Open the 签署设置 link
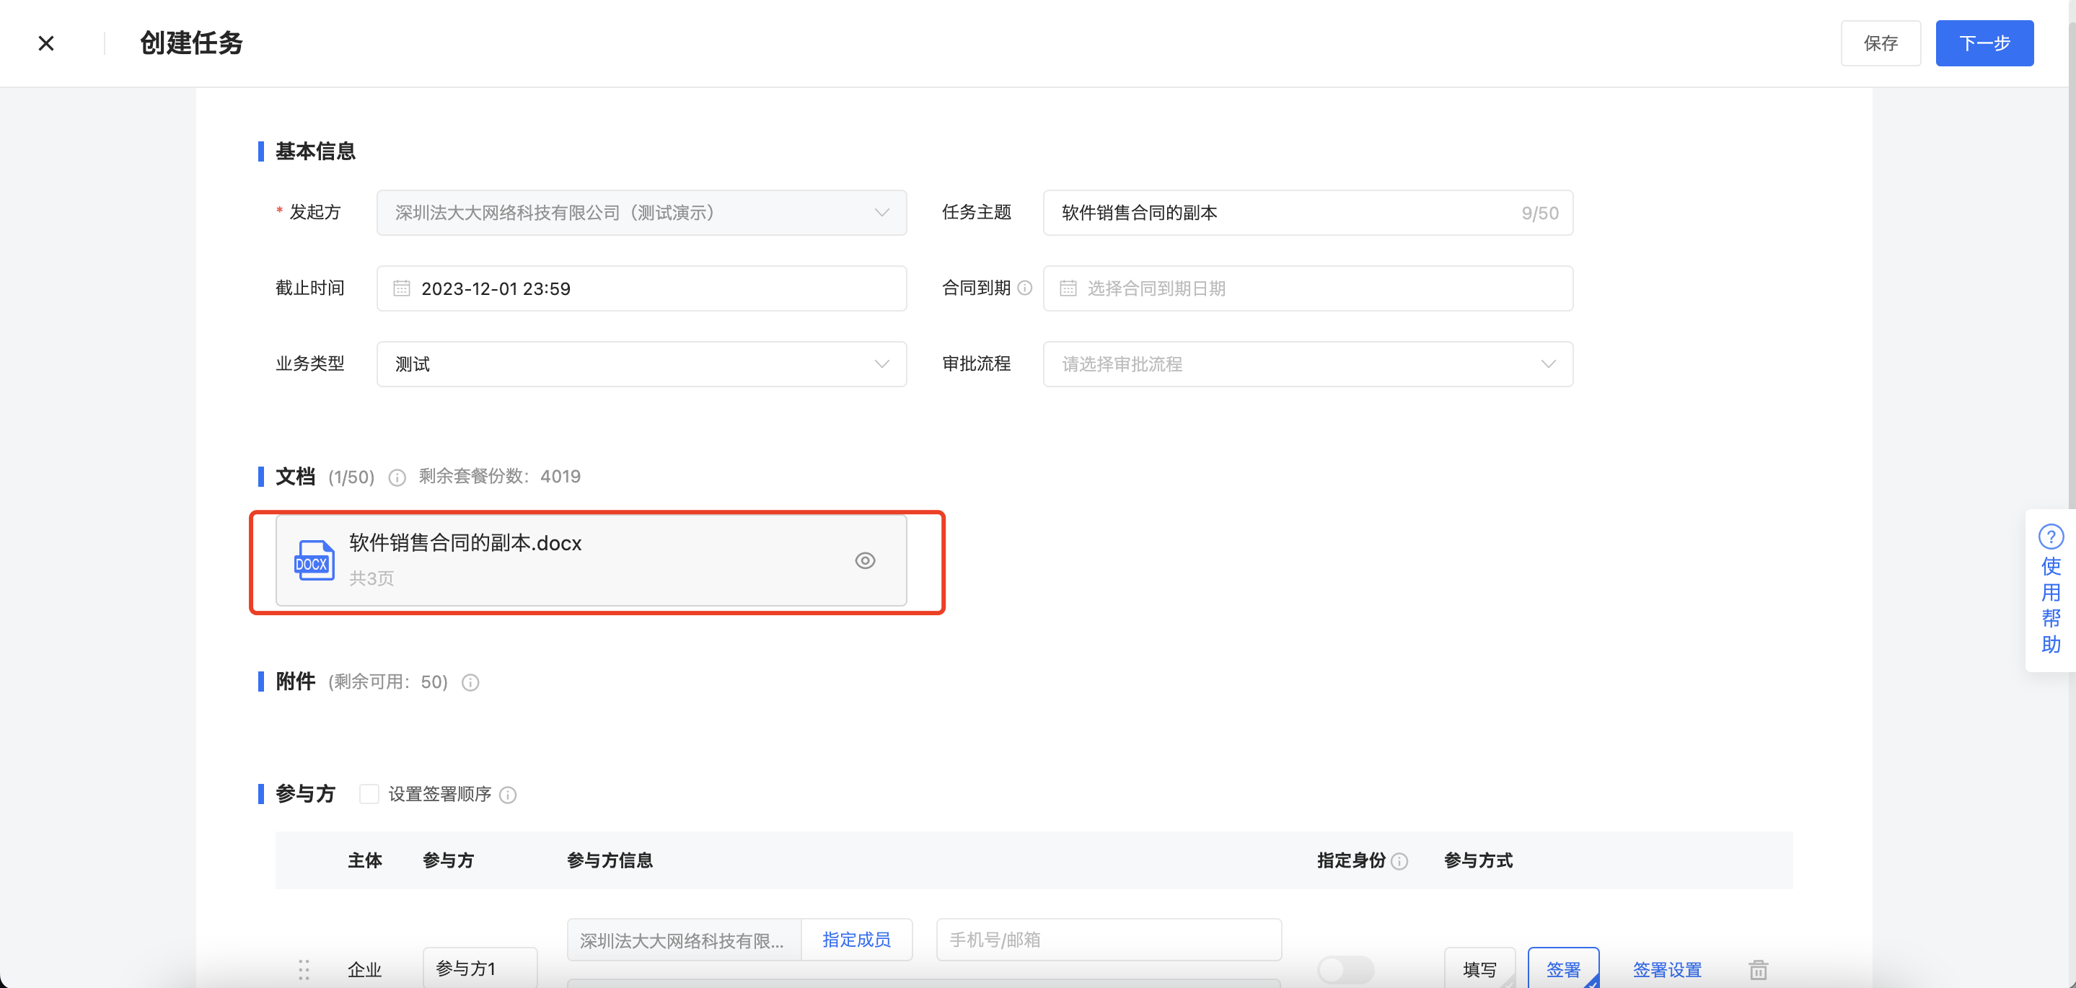 [1666, 970]
